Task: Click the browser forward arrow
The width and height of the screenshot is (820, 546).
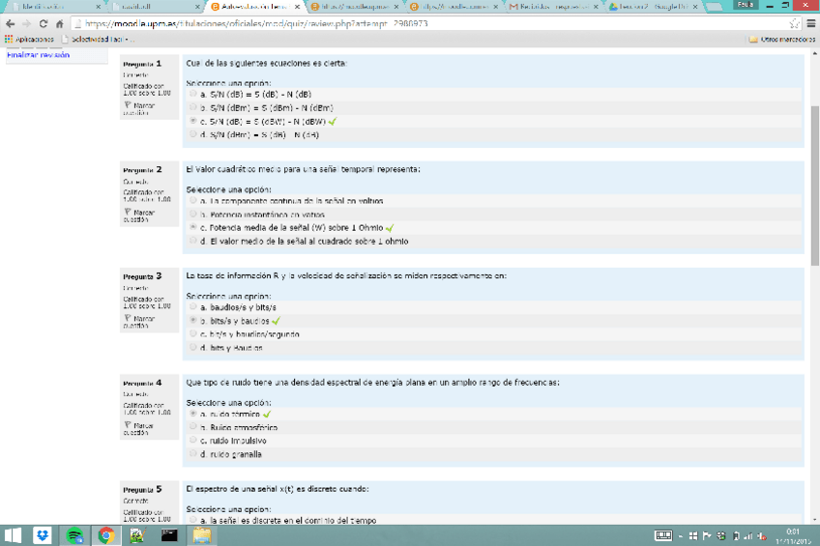Action: pyautogui.click(x=27, y=24)
